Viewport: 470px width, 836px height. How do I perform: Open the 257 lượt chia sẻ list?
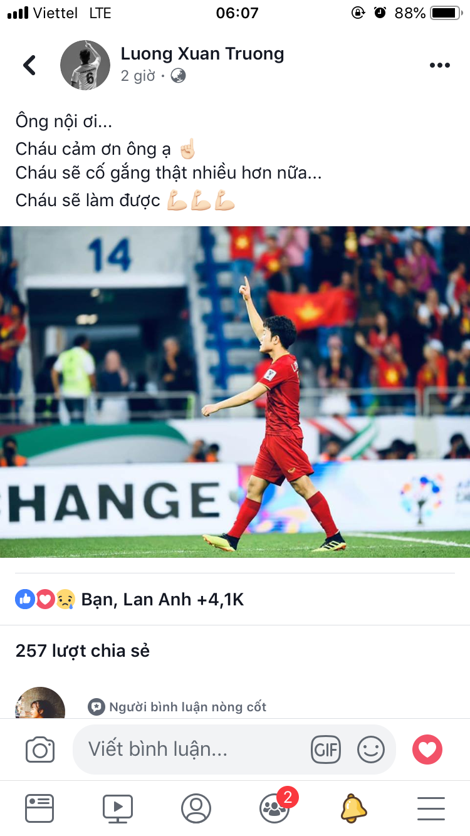coord(83,651)
